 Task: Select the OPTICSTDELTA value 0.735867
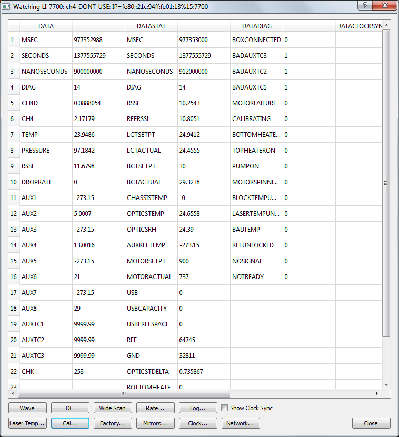(204, 372)
